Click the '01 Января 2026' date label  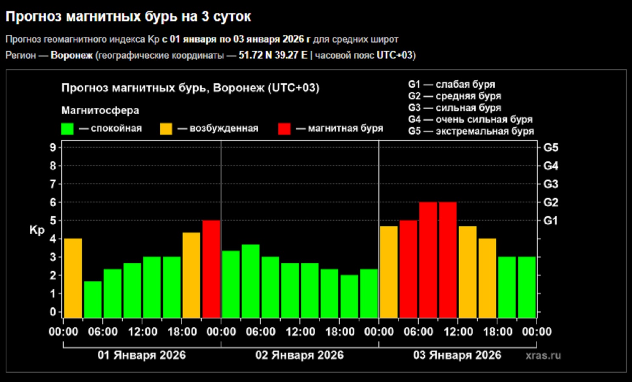coord(141,355)
